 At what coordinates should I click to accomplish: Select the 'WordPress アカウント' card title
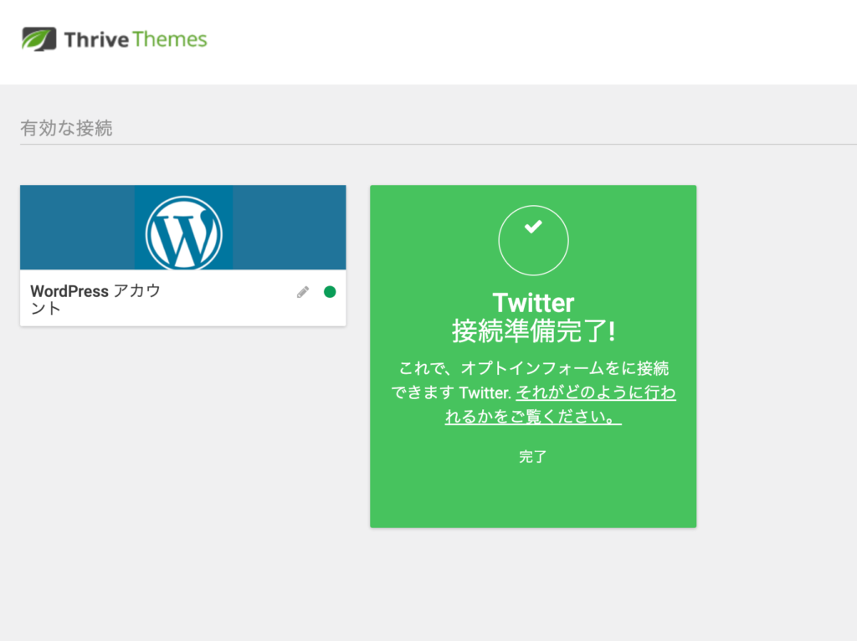pyautogui.click(x=95, y=300)
